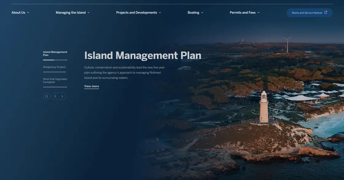Open the Boating menu label

193,13
